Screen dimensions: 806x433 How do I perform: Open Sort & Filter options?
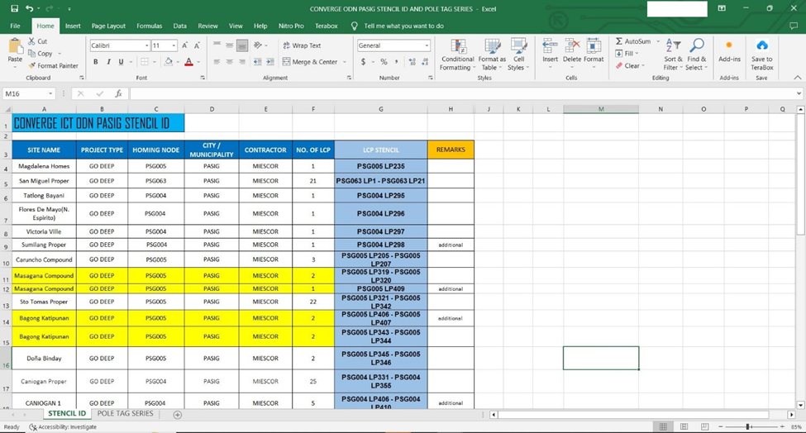pos(673,55)
